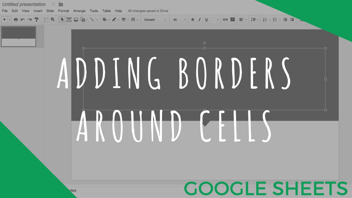Select the zoom magnifier tool
Viewport: 352px width, 198px height.
(x=53, y=20)
